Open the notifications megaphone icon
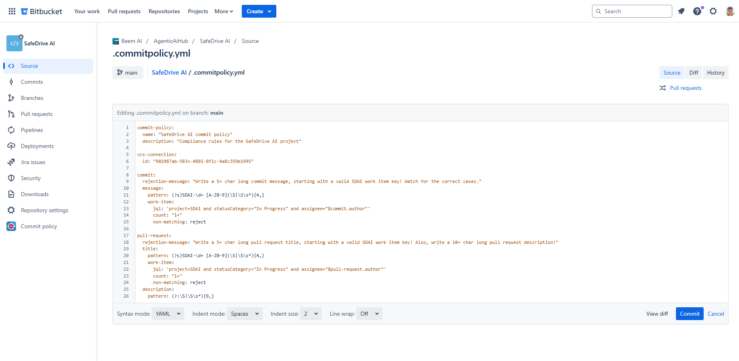 pyautogui.click(x=681, y=11)
